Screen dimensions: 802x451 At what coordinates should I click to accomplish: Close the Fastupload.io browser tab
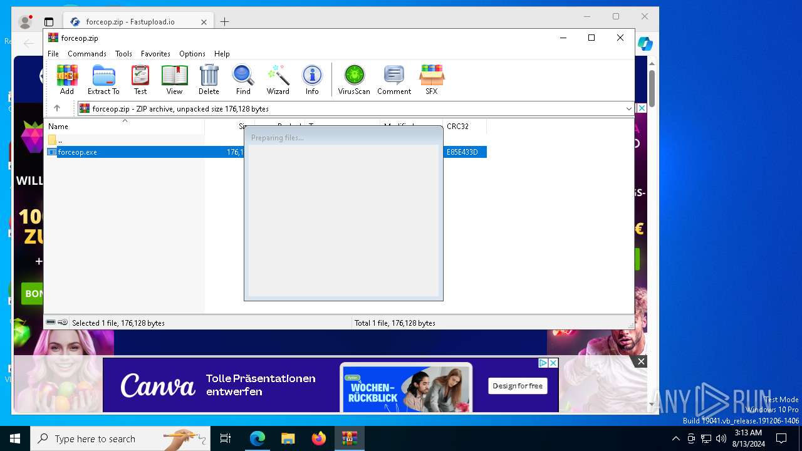[x=204, y=22]
